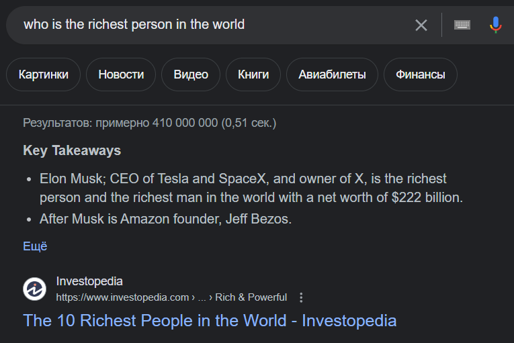Click the www.investopedia.com URL breadcrumb
This screenshot has width=514, height=343.
tap(122, 297)
